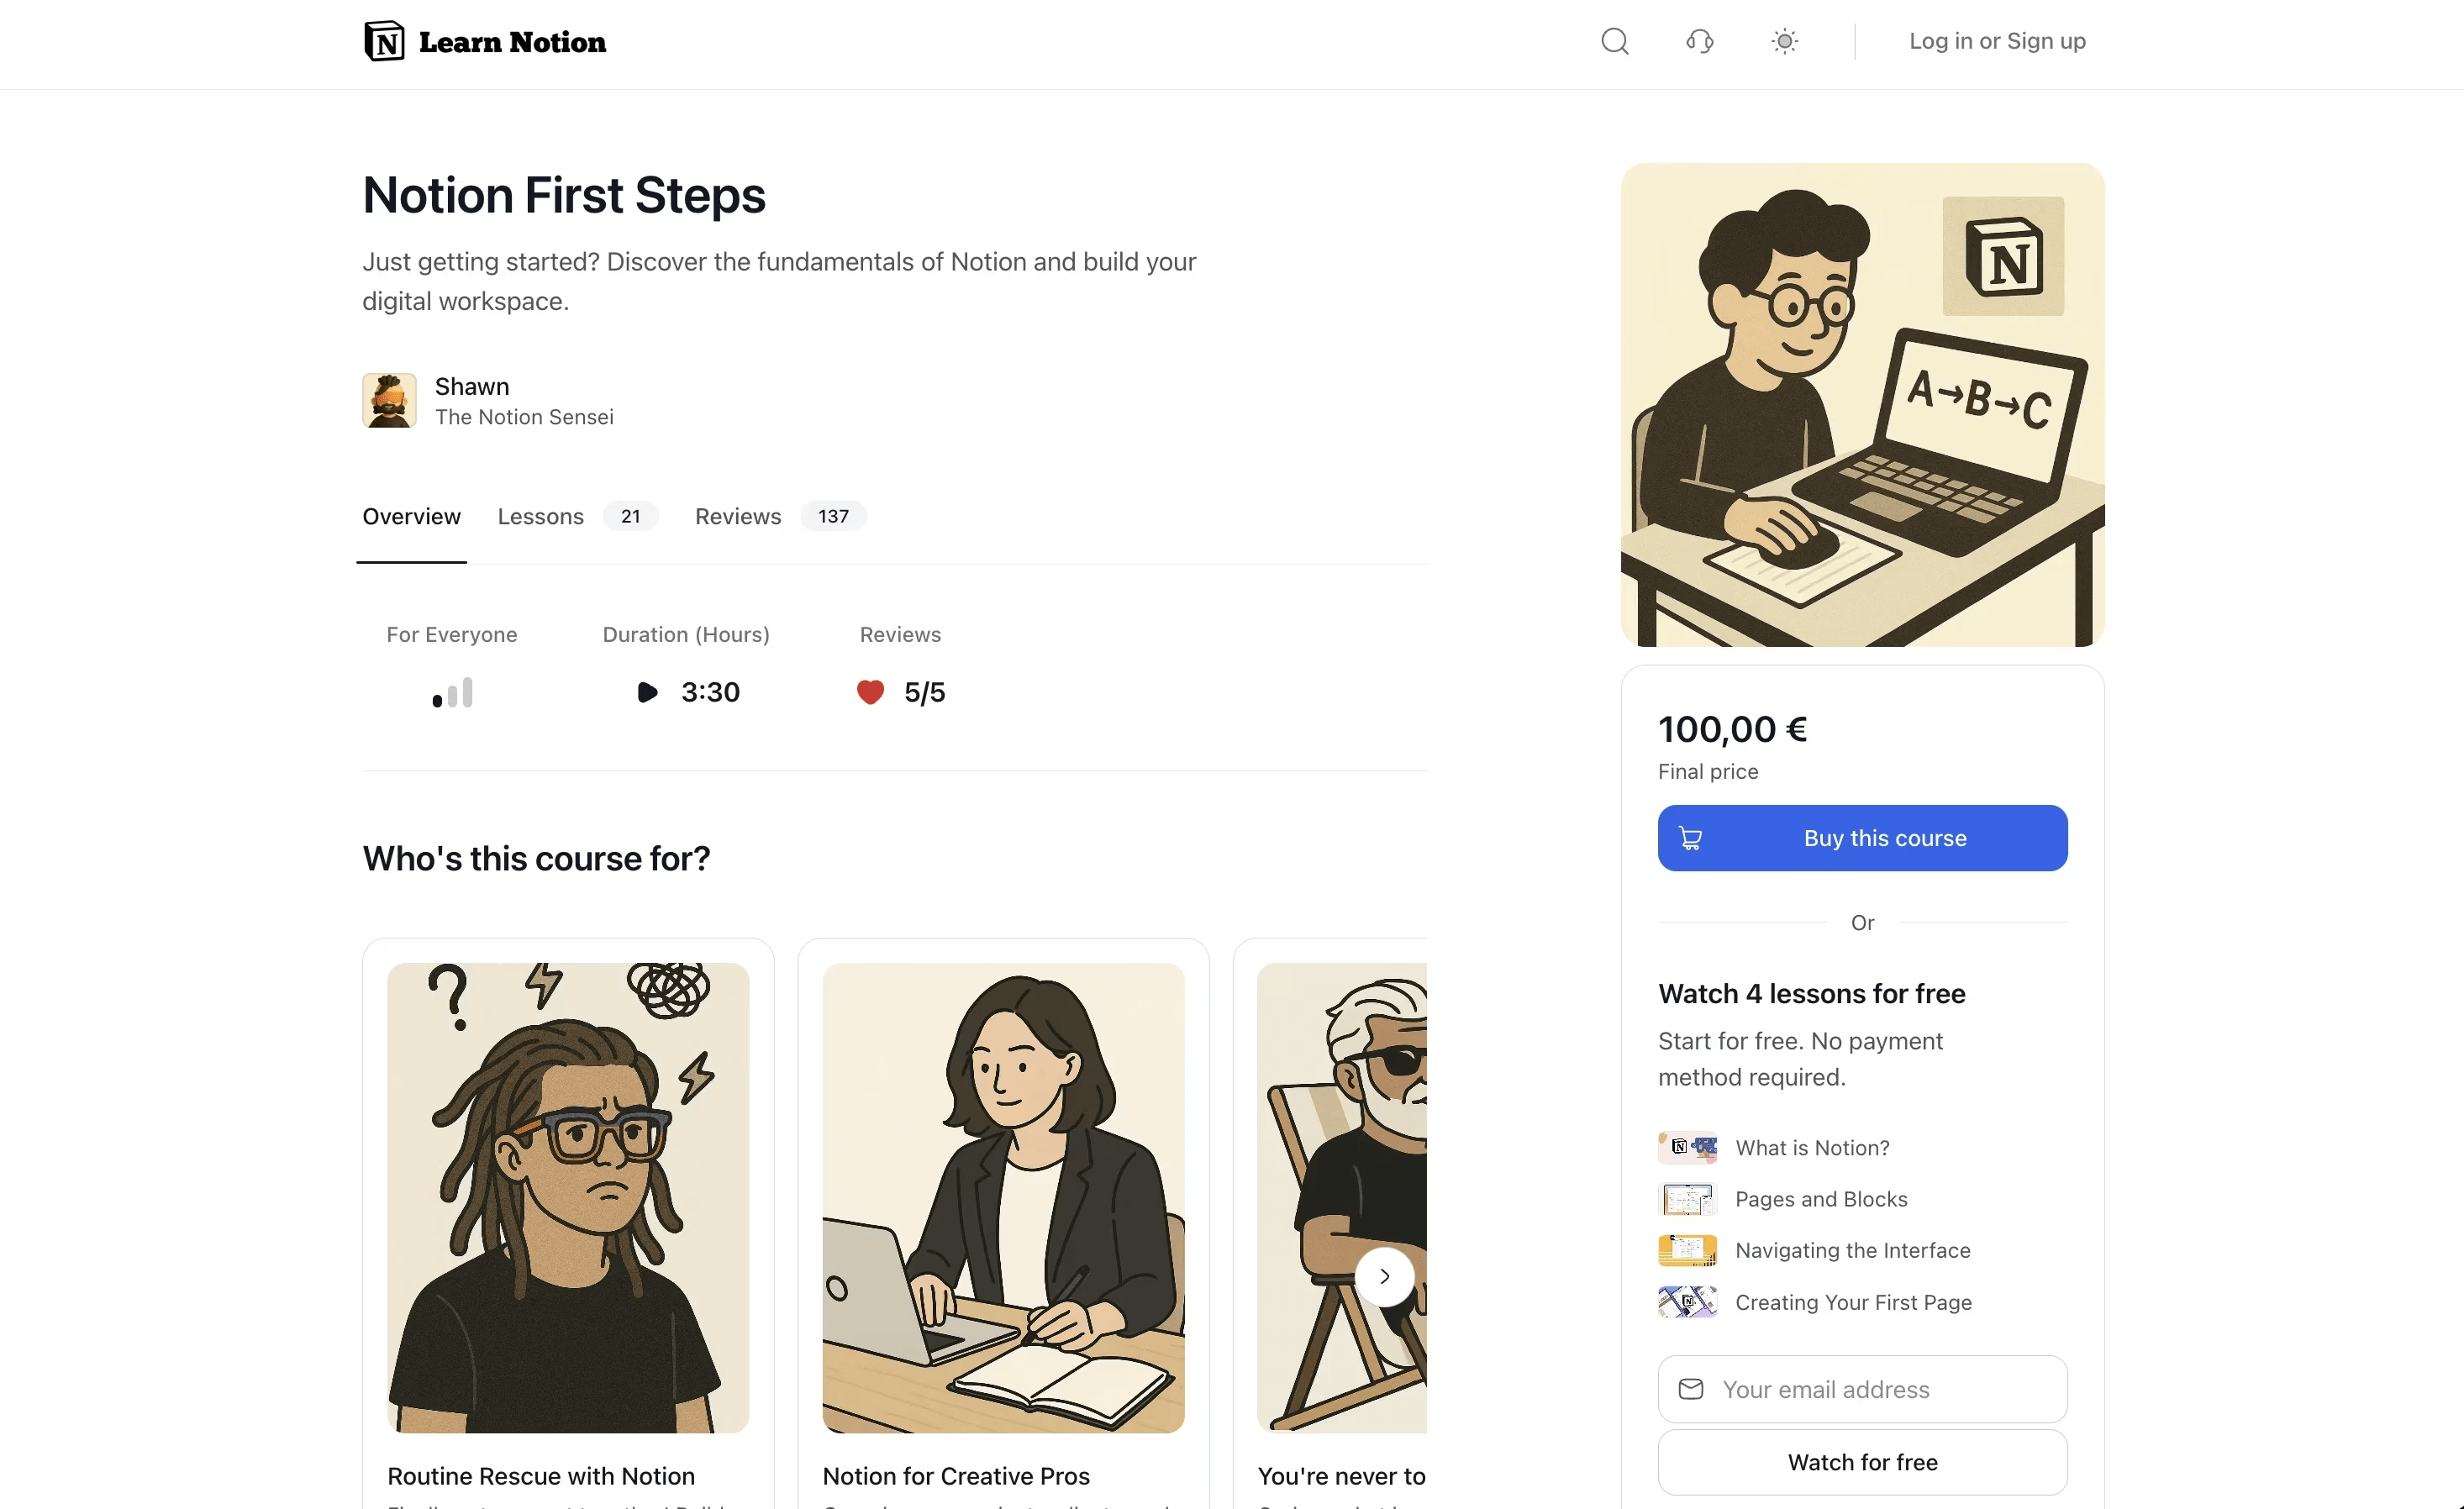This screenshot has height=1509, width=2464.
Task: Click Watch for free button
Action: pos(1862,1462)
